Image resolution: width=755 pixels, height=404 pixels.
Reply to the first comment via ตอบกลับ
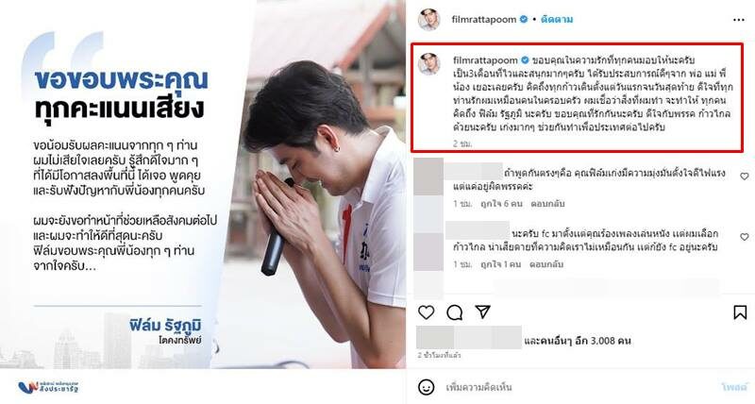[548, 204]
